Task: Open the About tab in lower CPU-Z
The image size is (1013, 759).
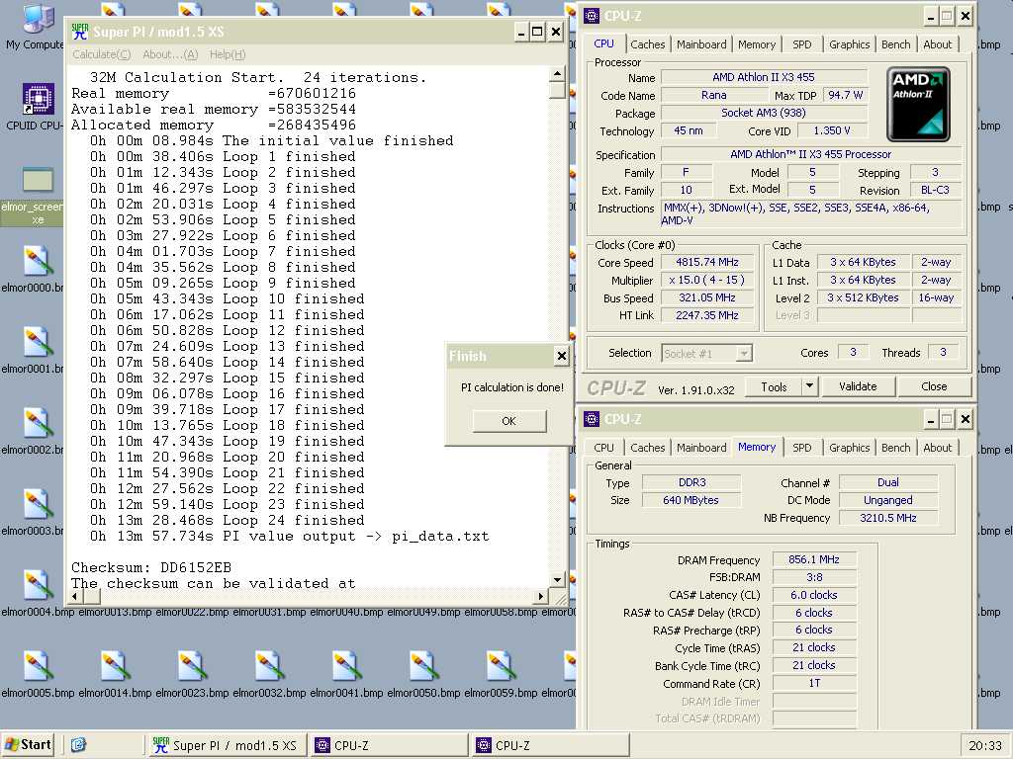Action: [x=937, y=448]
